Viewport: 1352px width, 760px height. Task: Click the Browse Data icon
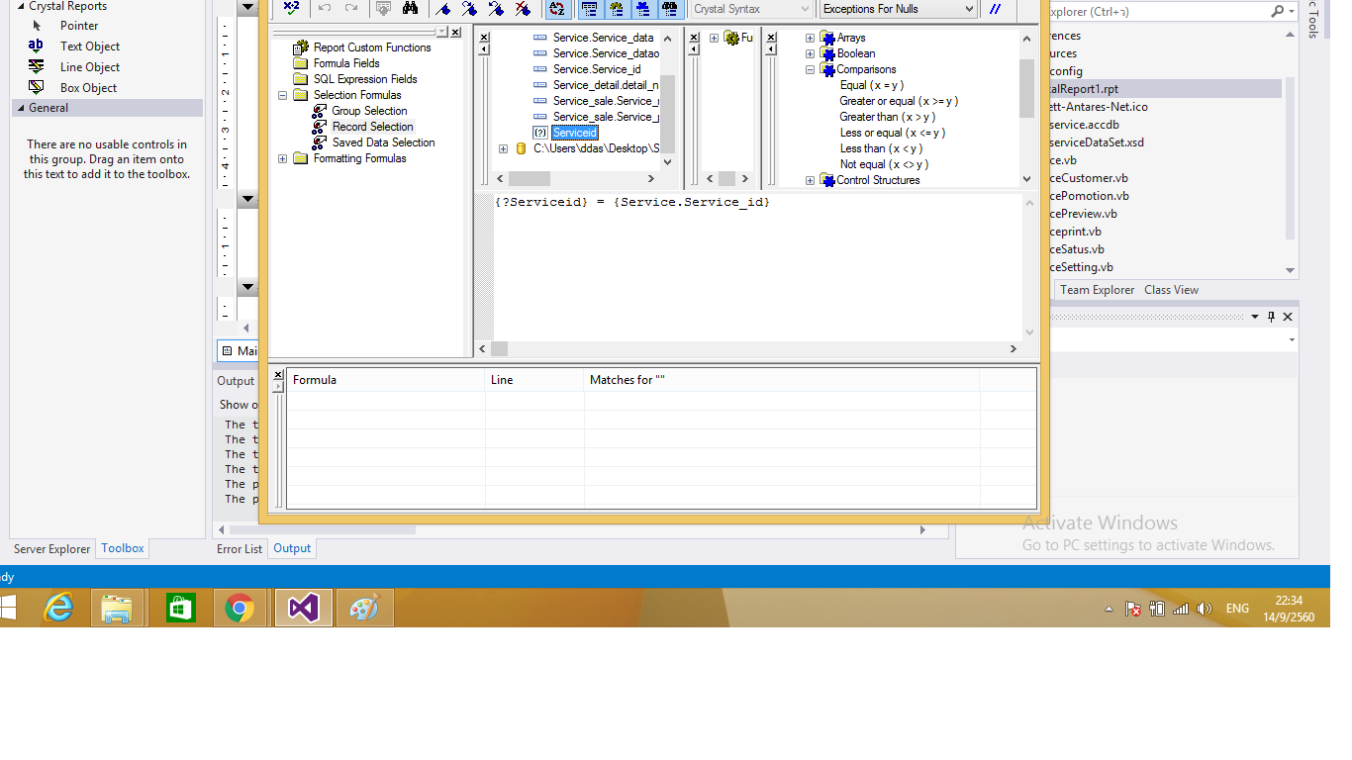pos(383,9)
